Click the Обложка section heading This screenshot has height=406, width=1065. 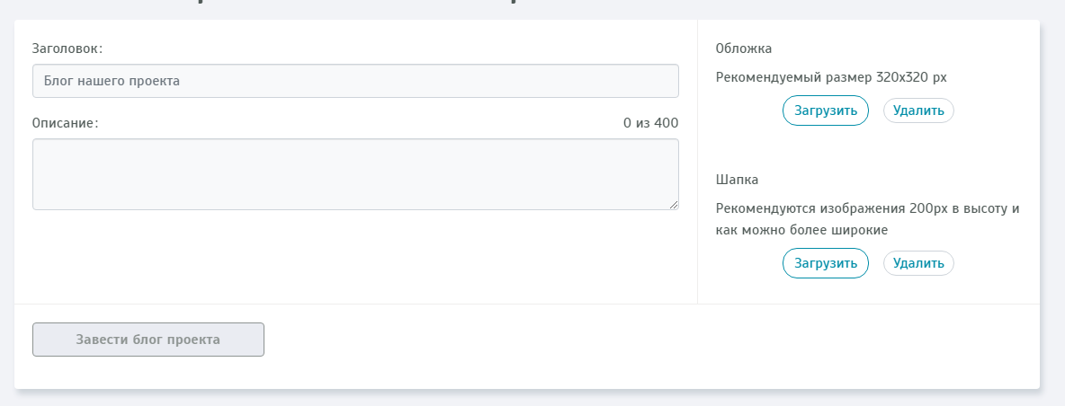(744, 49)
